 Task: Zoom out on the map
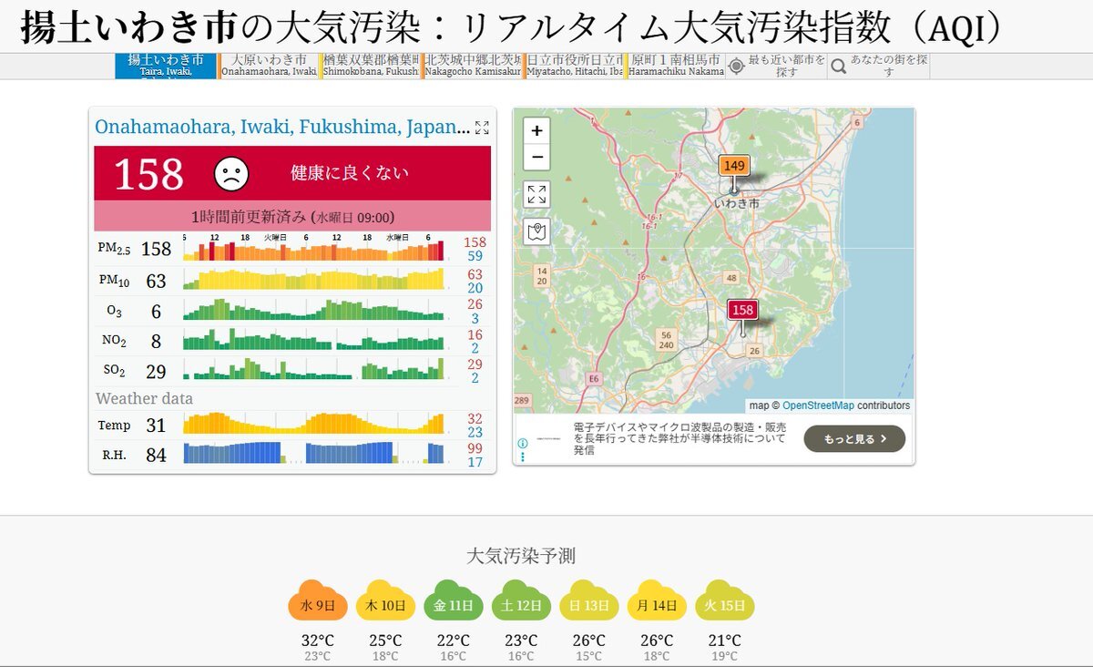(536, 157)
